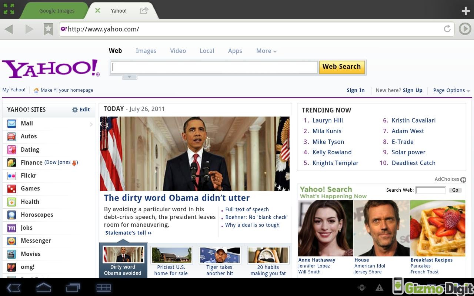Click the AdChoices info icon
The height and width of the screenshot is (296, 474).
[x=463, y=179]
